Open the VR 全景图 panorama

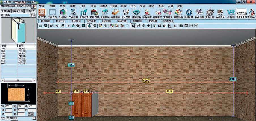click(x=231, y=14)
